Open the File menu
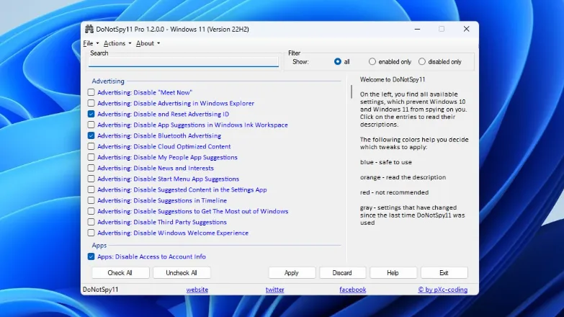The image size is (564, 317). point(91,43)
